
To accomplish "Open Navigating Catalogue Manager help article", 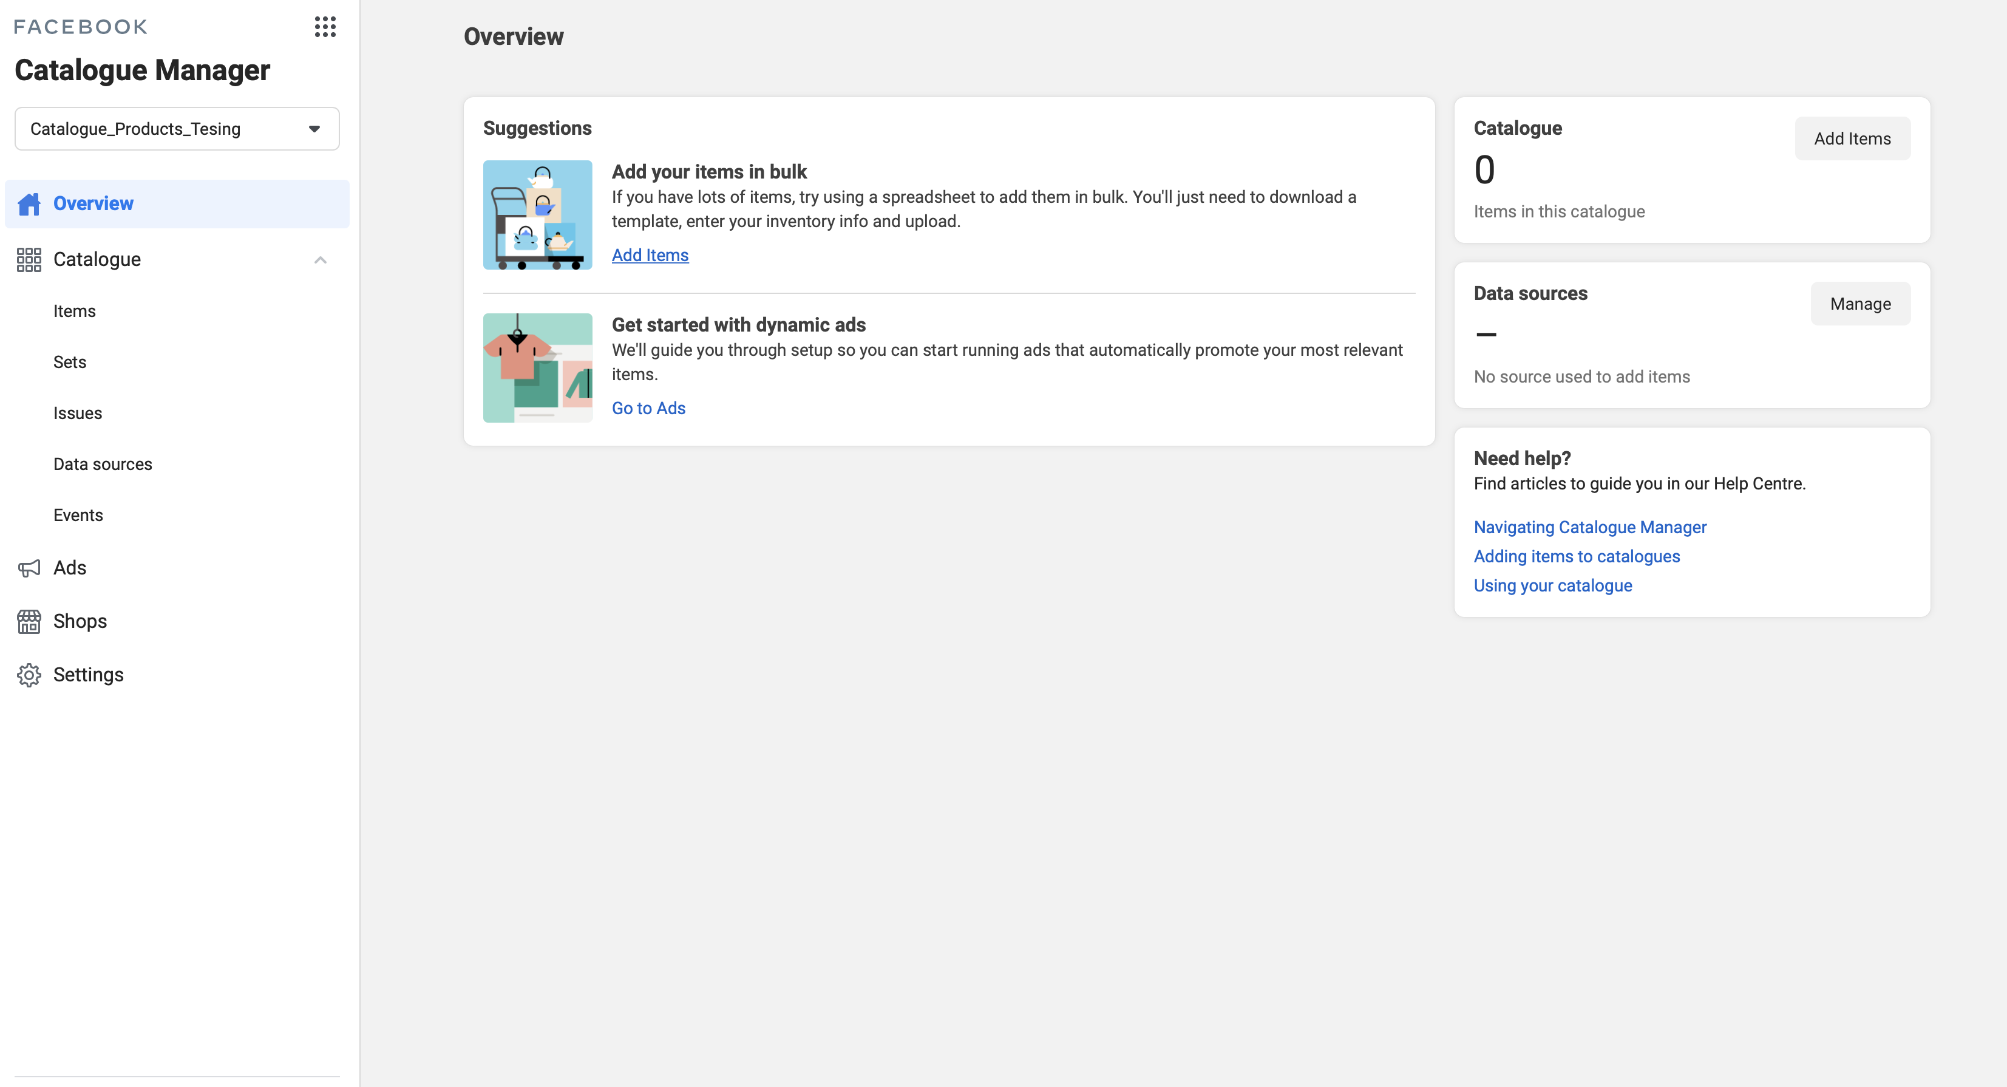I will tap(1589, 528).
